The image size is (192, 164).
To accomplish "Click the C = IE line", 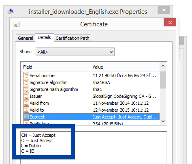I will click(28, 151).
